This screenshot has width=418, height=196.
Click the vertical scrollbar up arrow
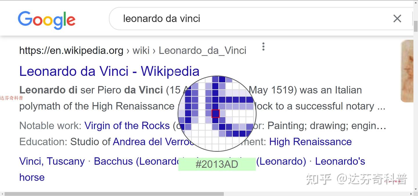click(416, 2)
